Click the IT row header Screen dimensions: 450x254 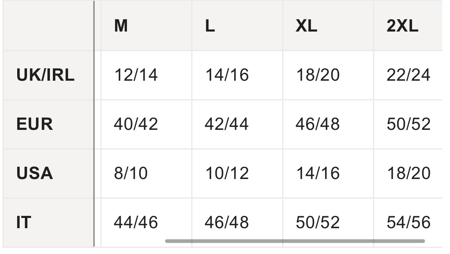48,222
